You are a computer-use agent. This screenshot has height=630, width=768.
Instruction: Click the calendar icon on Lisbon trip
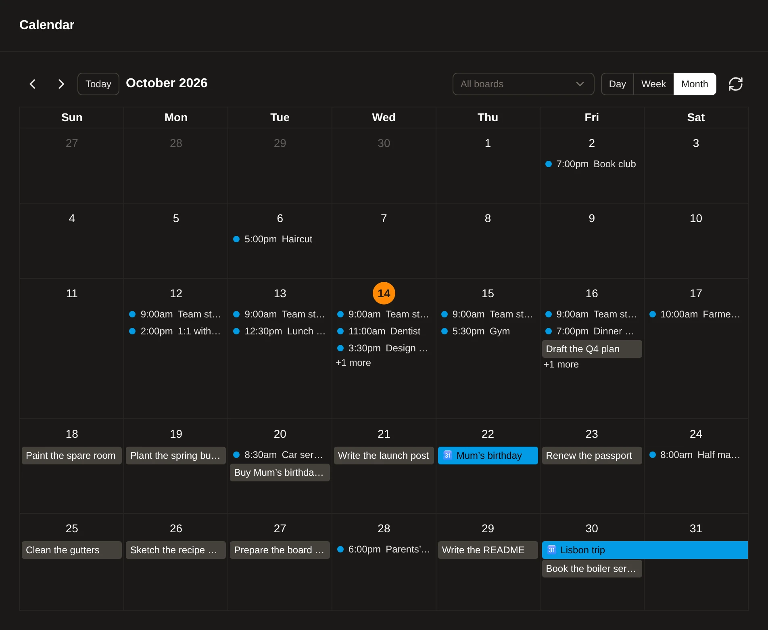(552, 550)
